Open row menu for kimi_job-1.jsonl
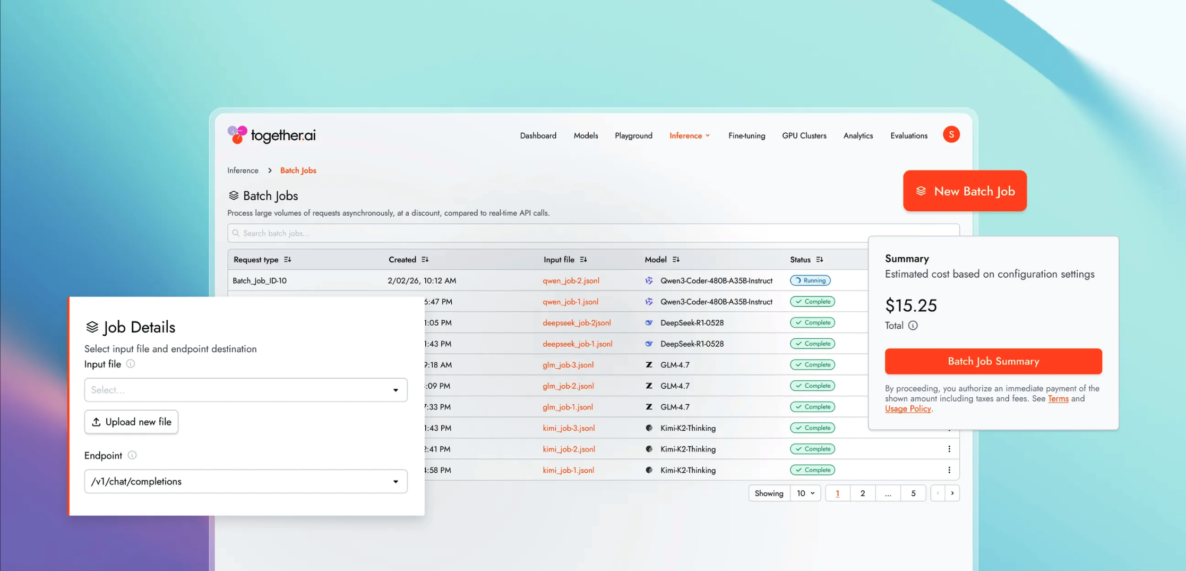This screenshot has width=1186, height=571. click(x=949, y=470)
